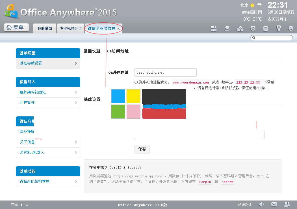This screenshot has height=209, width=297.
Task: Open the envelope message icon in the status bar
Action: pos(274,204)
